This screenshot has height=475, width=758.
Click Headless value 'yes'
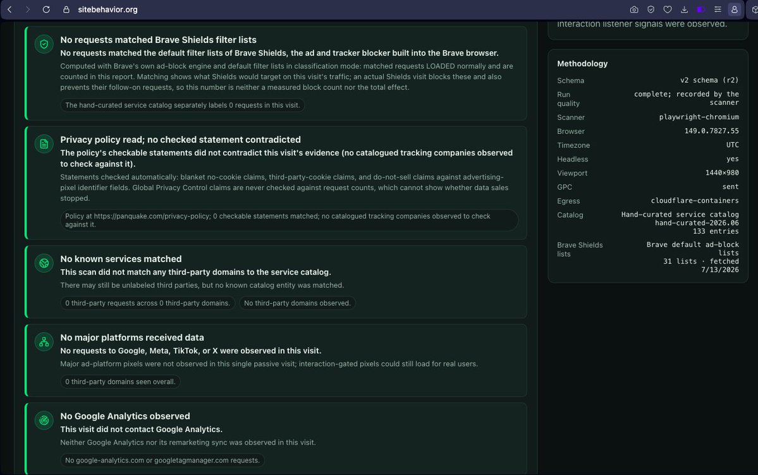click(732, 159)
